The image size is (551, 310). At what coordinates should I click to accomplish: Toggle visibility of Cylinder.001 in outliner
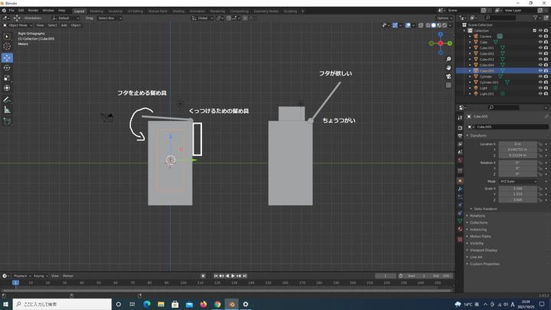coord(539,82)
